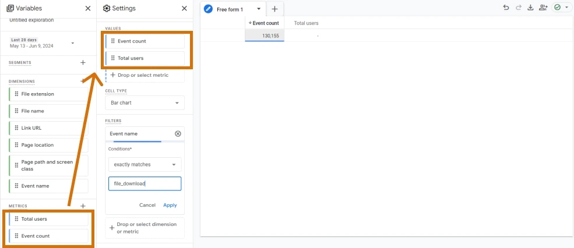Image resolution: width=574 pixels, height=248 pixels.
Task: Undo the last change
Action: tap(506, 8)
